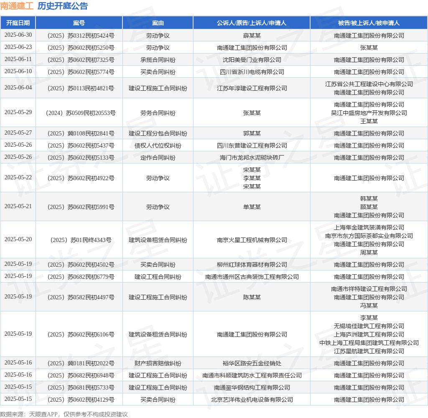Viewport: 428px width, 418px height.
Task: Click plaintiff 南通市科顺建筑防水工程有限责任公司
Action: (252, 375)
